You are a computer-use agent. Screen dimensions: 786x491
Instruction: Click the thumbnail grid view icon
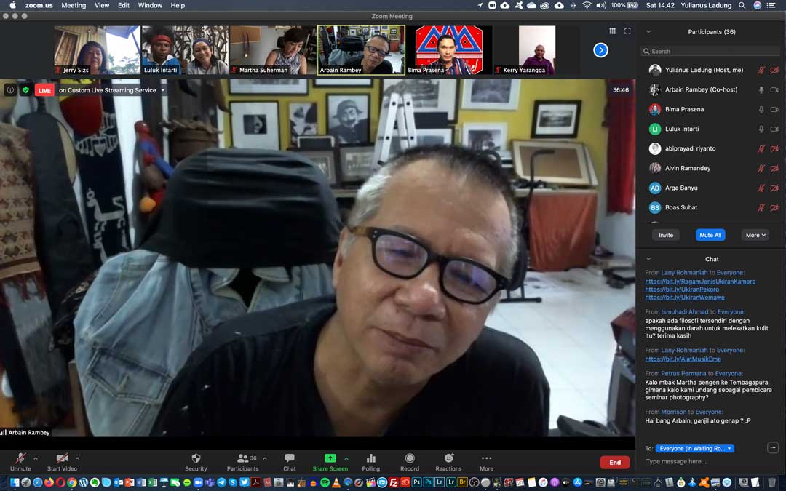(x=612, y=31)
